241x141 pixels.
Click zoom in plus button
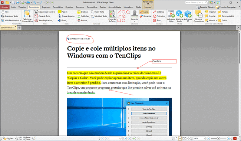tap(228, 138)
